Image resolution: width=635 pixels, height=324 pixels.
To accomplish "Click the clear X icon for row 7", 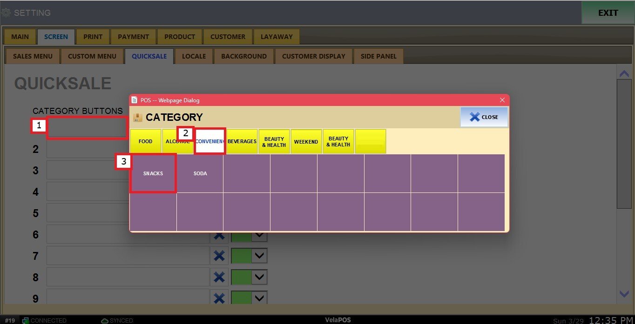I will coord(219,256).
